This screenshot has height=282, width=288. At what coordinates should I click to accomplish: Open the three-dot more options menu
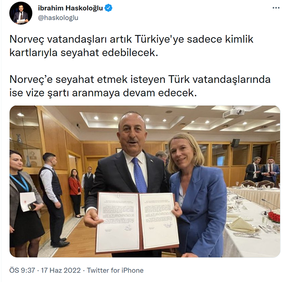276,8
